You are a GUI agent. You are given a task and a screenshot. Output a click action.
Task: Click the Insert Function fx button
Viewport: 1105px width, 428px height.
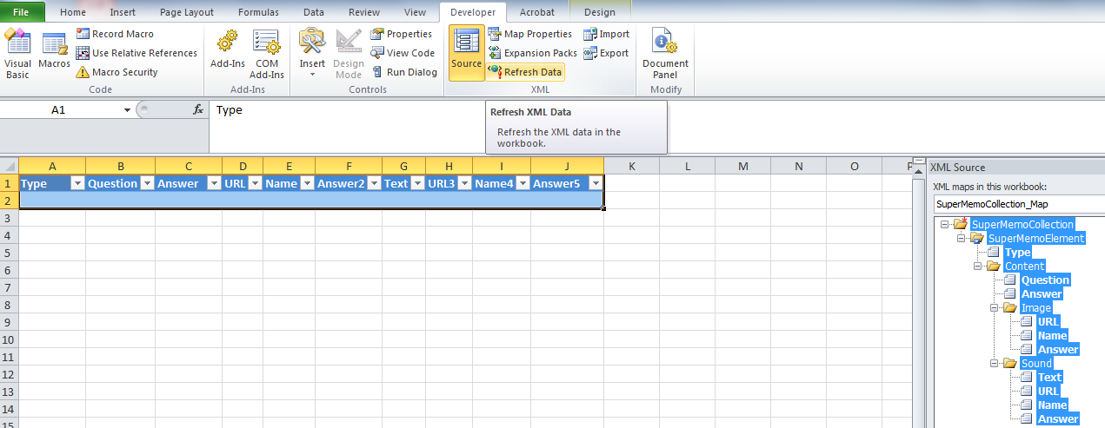click(198, 110)
